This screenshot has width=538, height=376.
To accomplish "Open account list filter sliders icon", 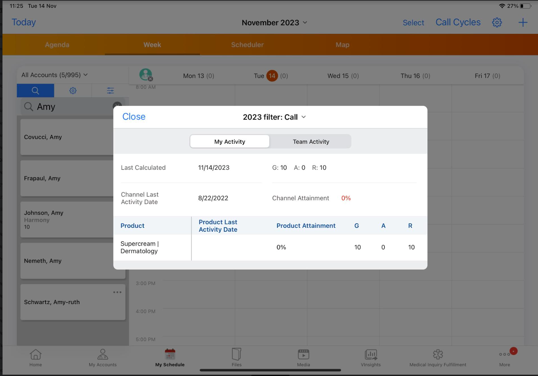I will (x=110, y=91).
